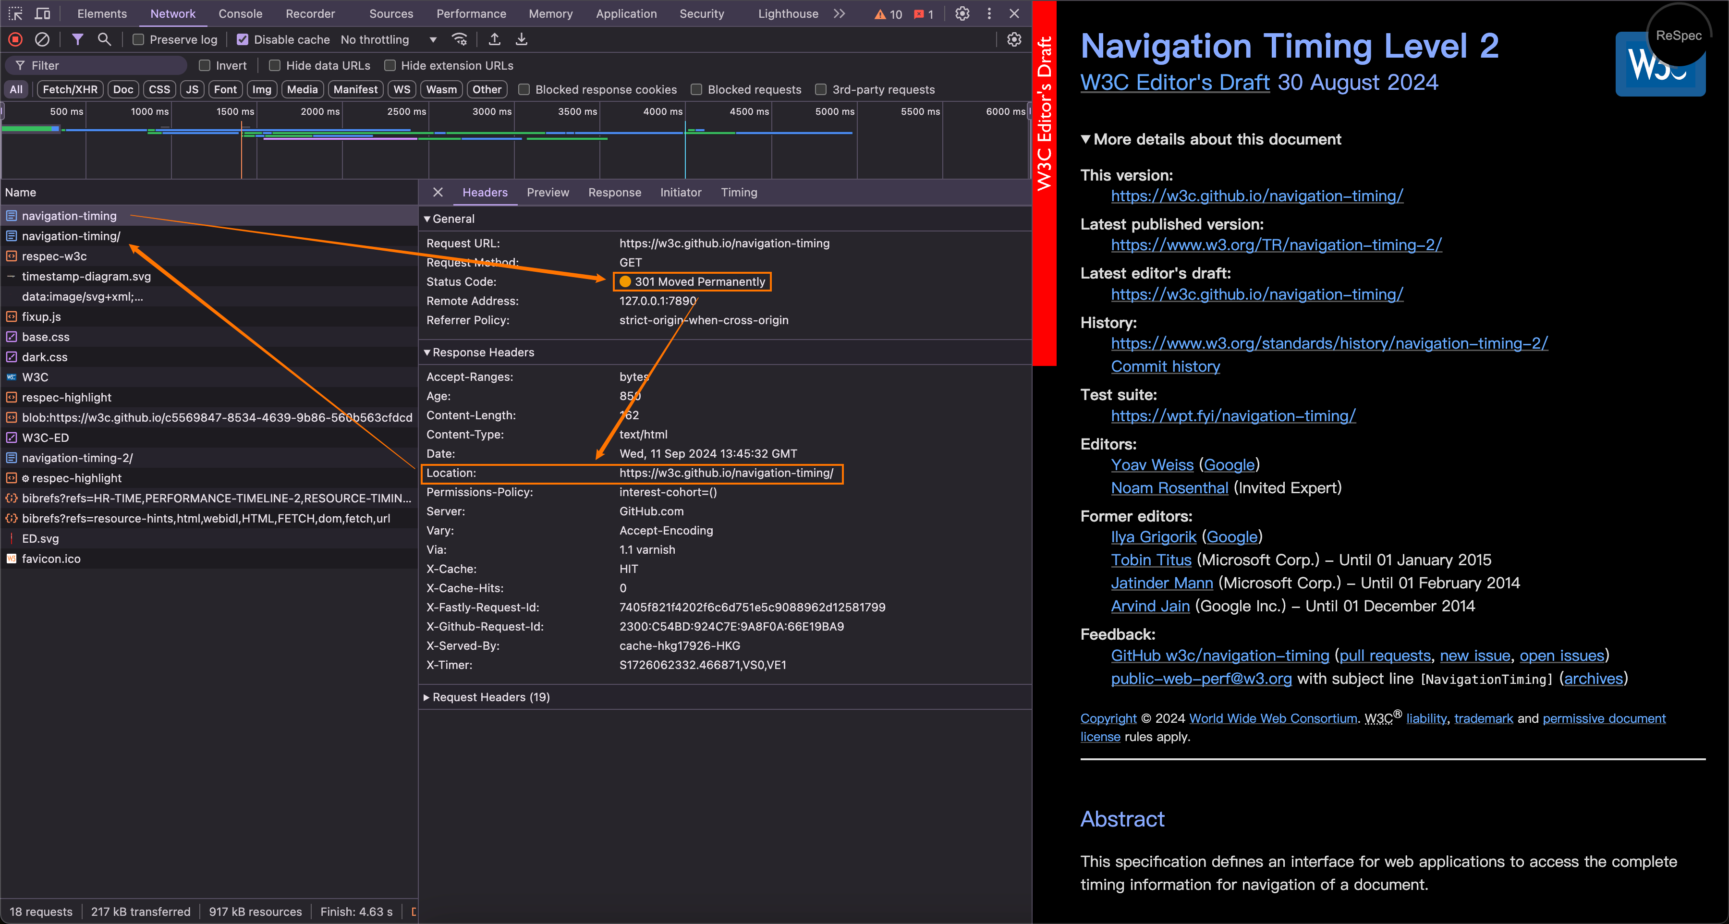Switch to the Timing request tab
1729x924 pixels.
[739, 193]
